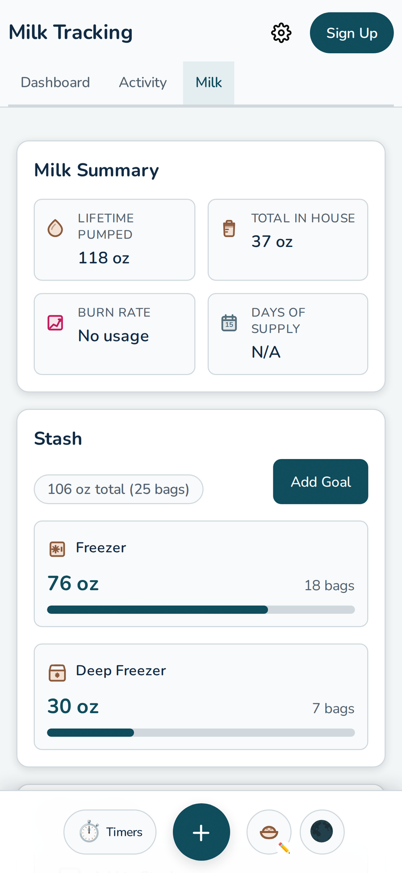This screenshot has height=873, width=402.
Task: Tap the plus button to add an entry
Action: (x=201, y=831)
